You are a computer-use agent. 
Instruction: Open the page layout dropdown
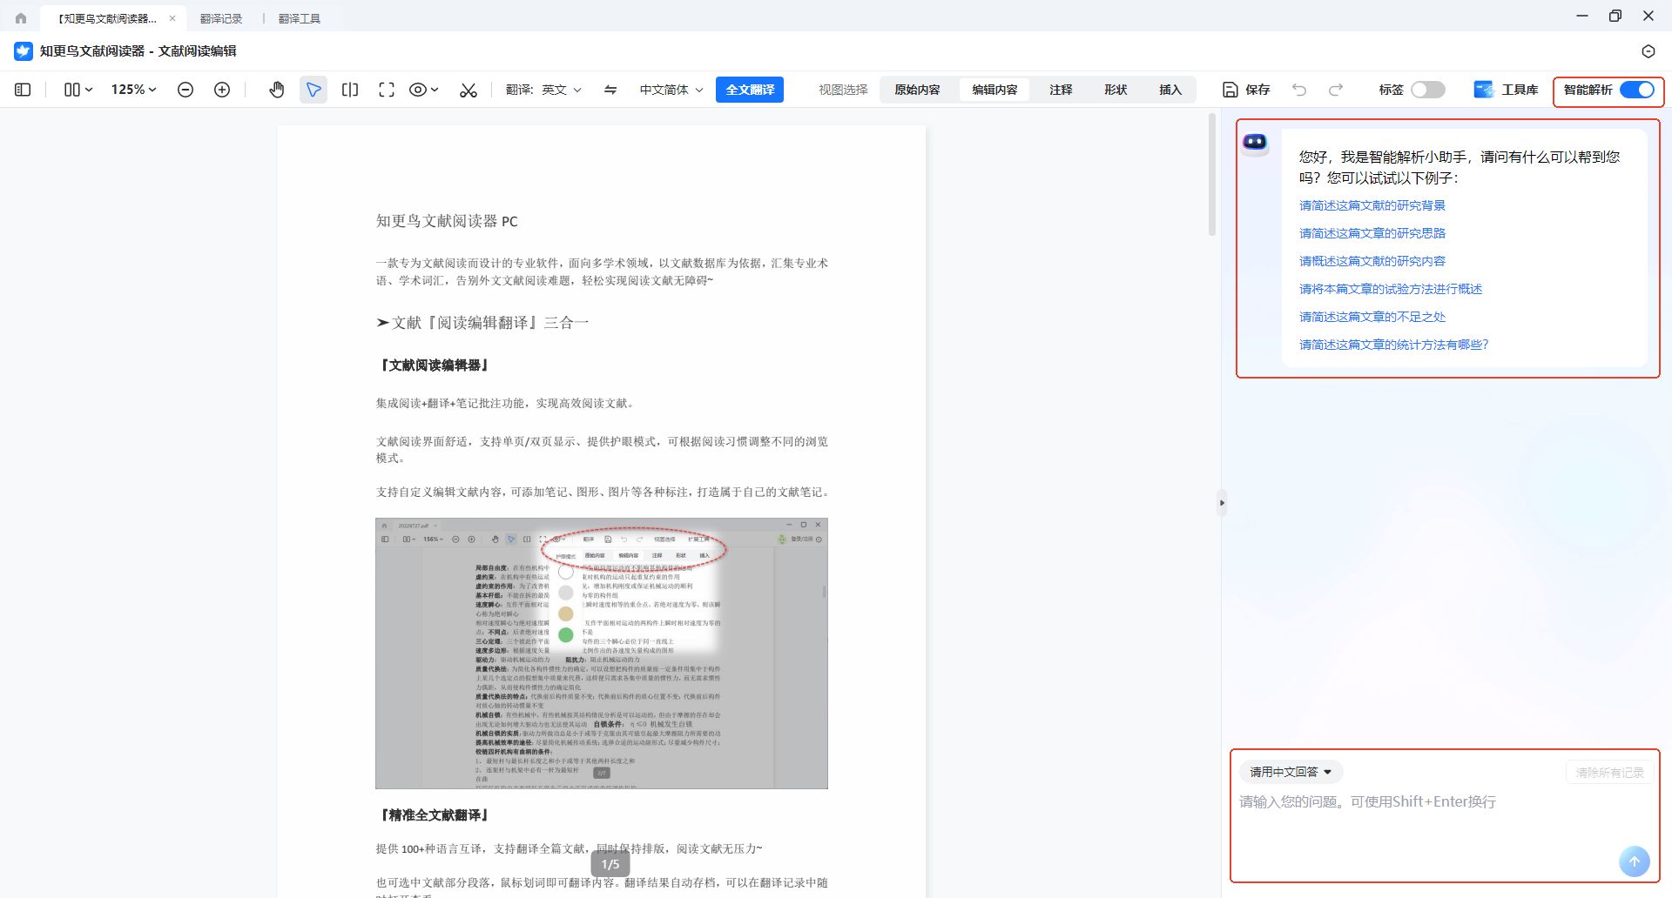(78, 90)
